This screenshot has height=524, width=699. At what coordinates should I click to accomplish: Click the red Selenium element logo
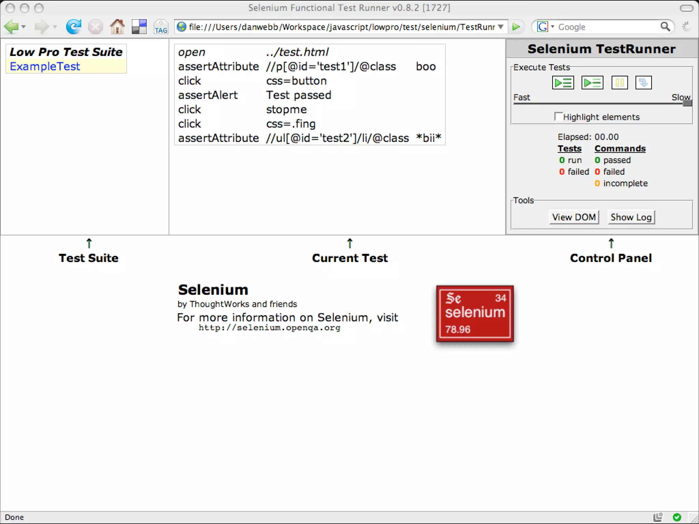[475, 314]
